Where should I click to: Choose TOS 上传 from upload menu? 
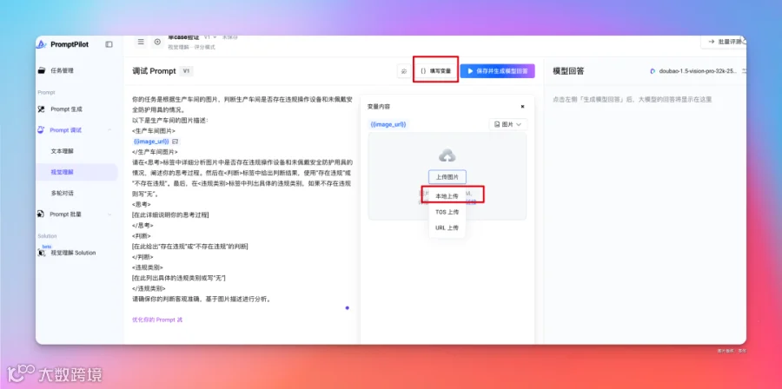(447, 212)
